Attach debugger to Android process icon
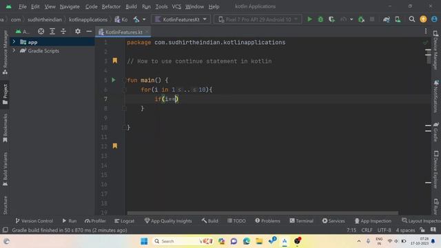This screenshot has width=441, height=248. click(361, 19)
